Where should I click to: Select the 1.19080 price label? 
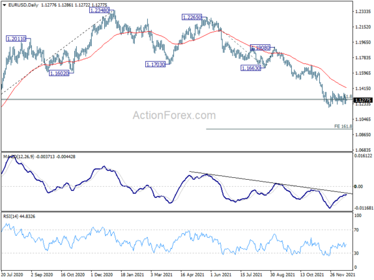tap(260, 47)
